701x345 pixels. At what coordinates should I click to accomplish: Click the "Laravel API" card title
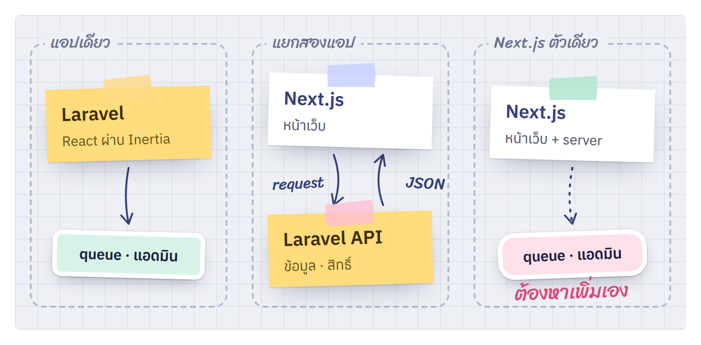coord(333,239)
